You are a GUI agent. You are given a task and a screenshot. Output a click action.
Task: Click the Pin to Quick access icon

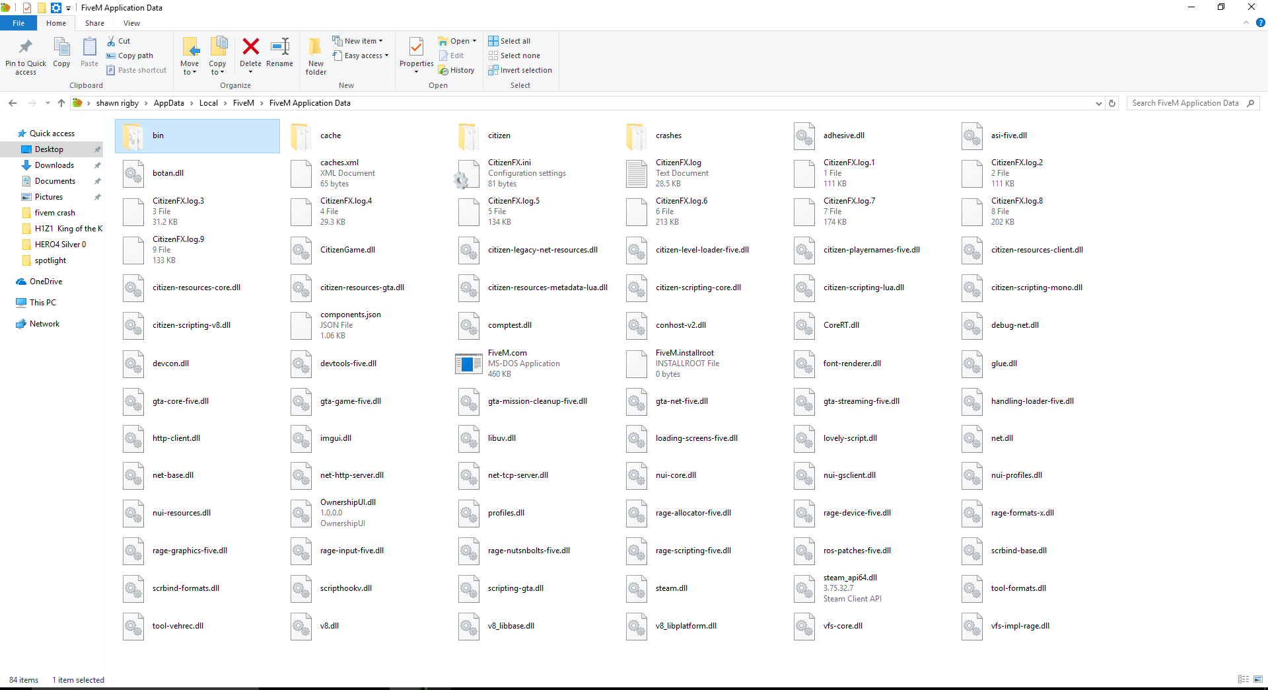pos(26,47)
